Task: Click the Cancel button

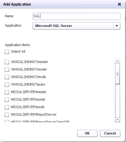Action: point(110,133)
